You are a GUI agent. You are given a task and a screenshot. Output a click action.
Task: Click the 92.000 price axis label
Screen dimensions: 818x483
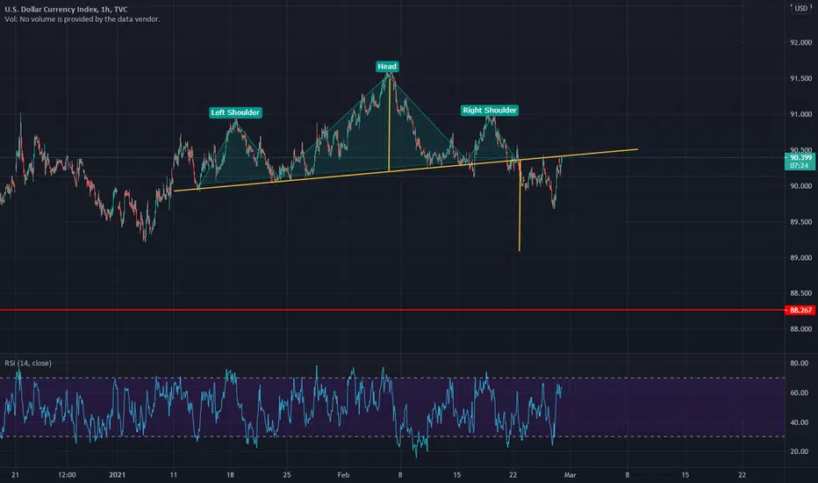800,42
